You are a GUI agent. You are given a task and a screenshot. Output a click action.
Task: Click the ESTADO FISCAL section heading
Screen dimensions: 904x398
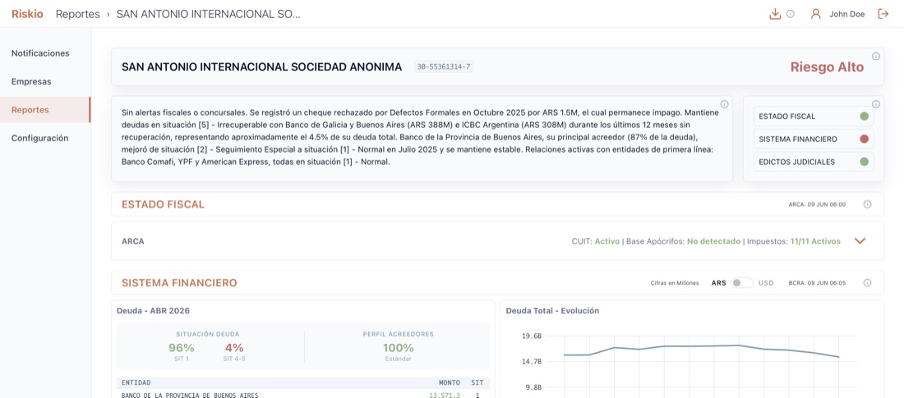[x=163, y=204]
